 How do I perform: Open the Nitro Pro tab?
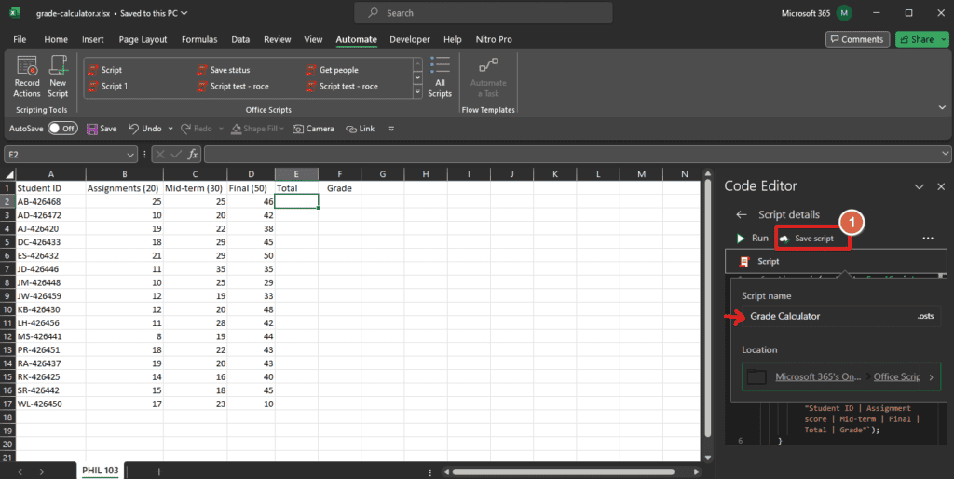point(494,39)
